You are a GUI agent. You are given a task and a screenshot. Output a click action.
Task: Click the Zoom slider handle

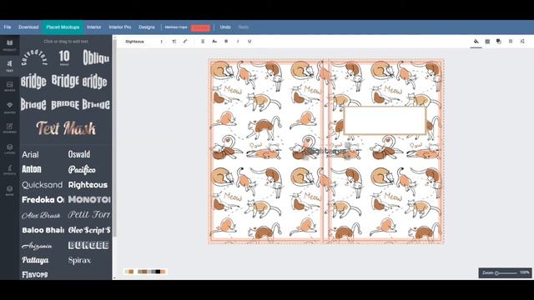(x=497, y=273)
